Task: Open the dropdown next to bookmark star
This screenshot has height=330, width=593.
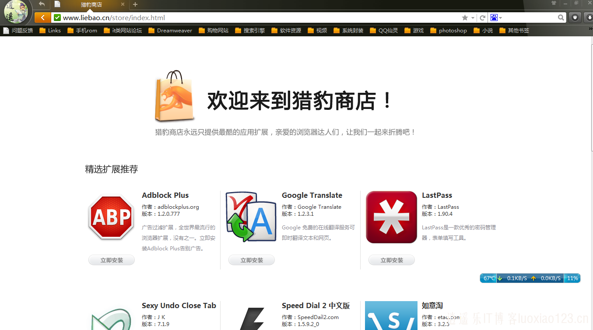Action: tap(473, 18)
